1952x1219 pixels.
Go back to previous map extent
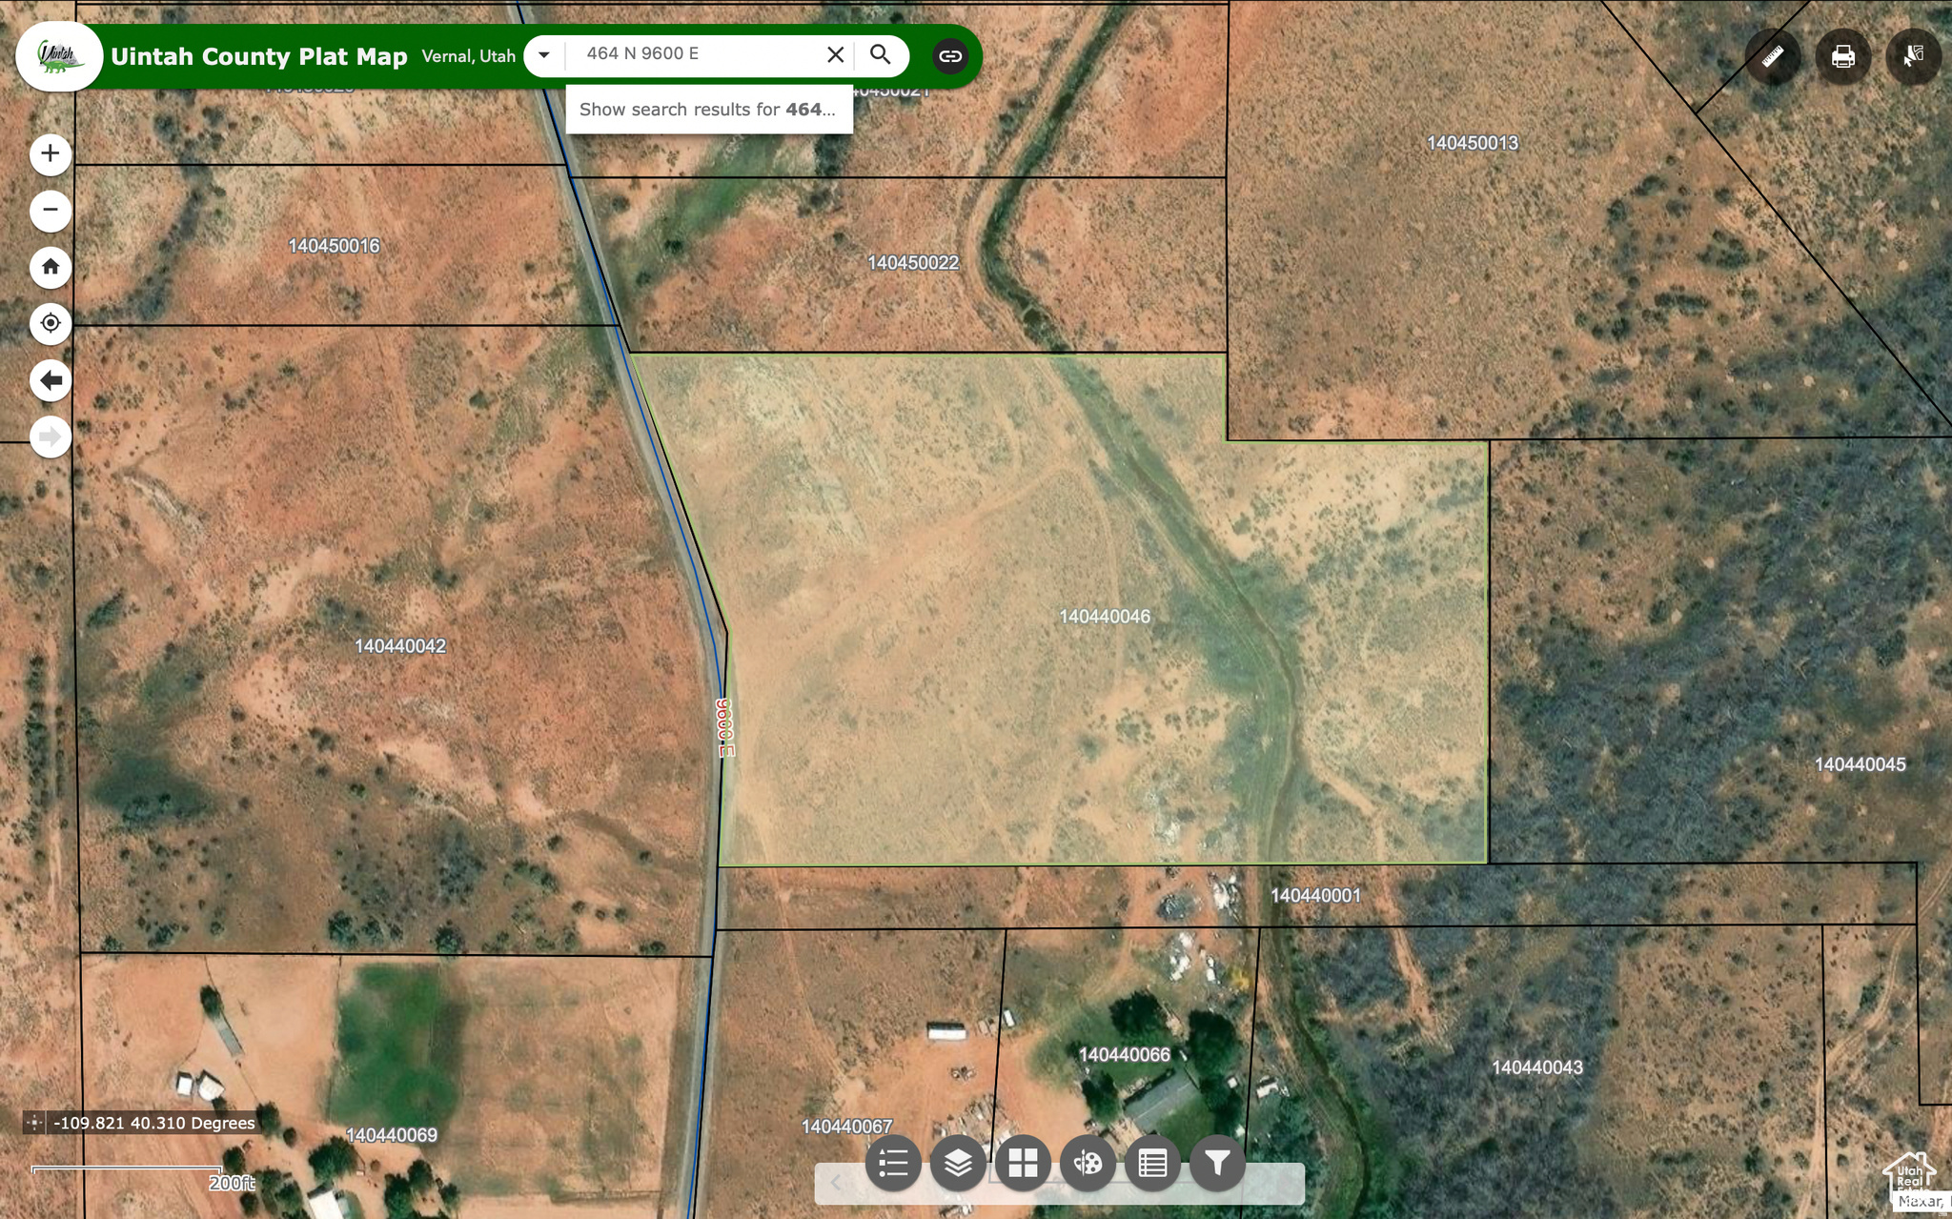coord(51,380)
